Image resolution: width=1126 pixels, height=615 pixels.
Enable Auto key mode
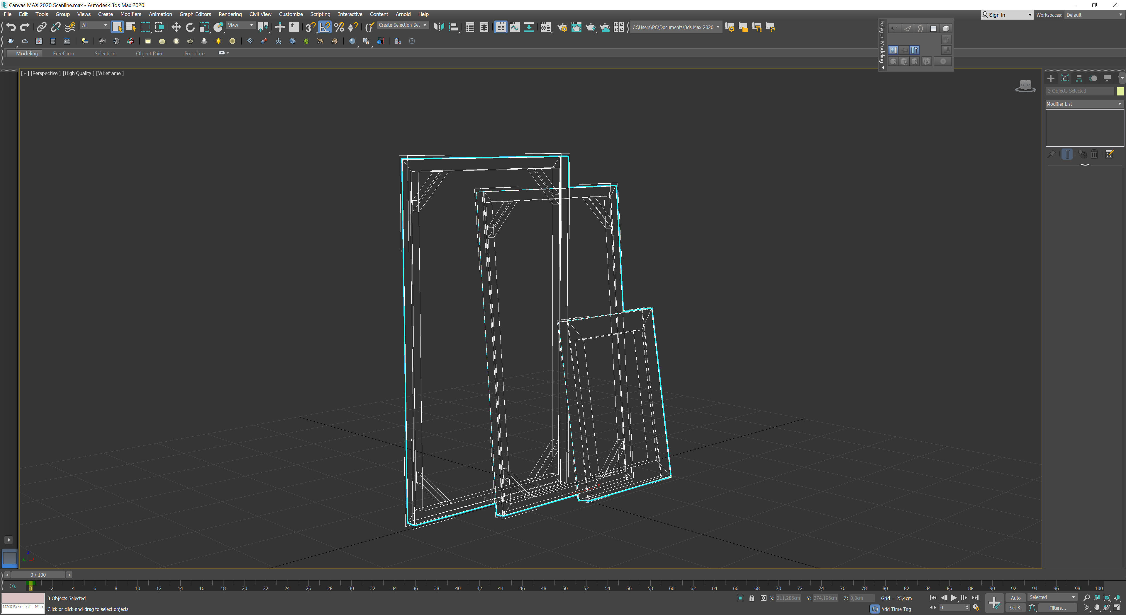coord(1015,598)
